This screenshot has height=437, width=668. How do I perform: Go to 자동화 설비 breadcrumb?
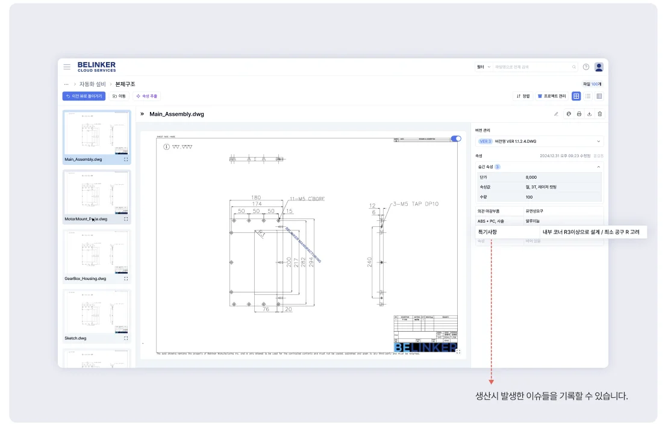coord(92,84)
